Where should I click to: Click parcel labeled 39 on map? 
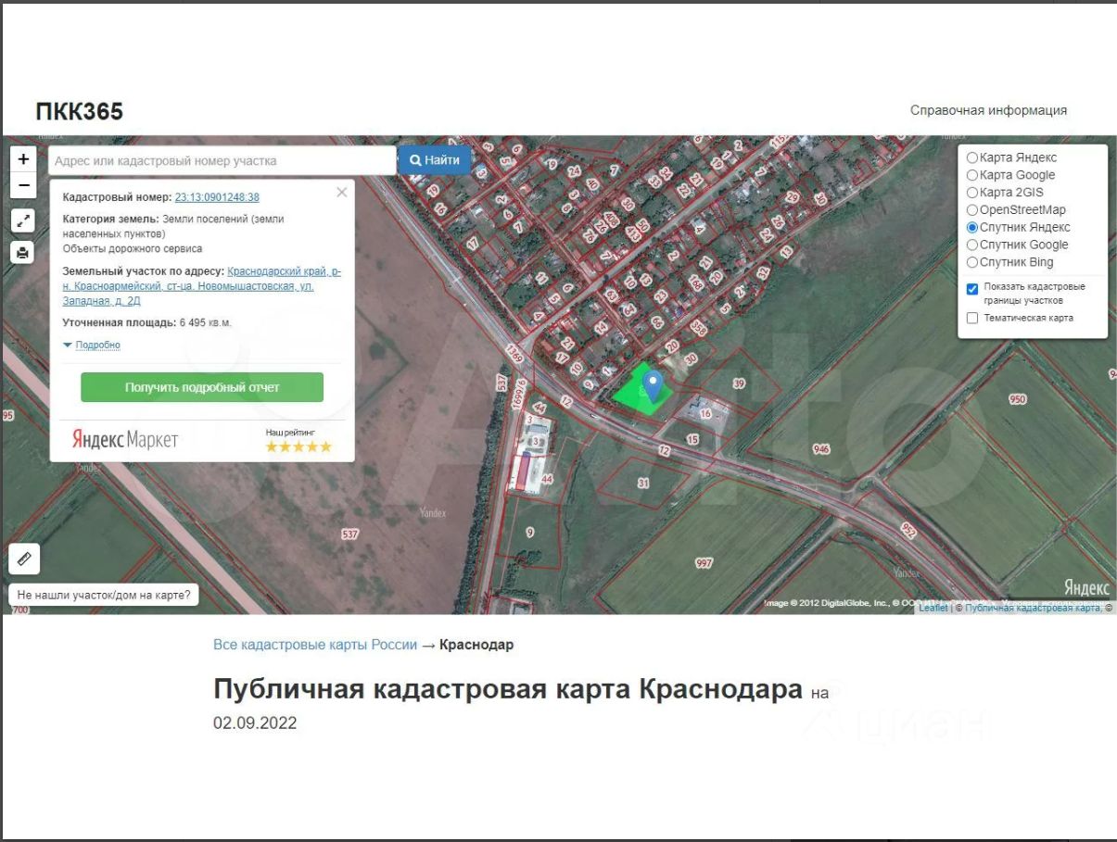tap(739, 383)
